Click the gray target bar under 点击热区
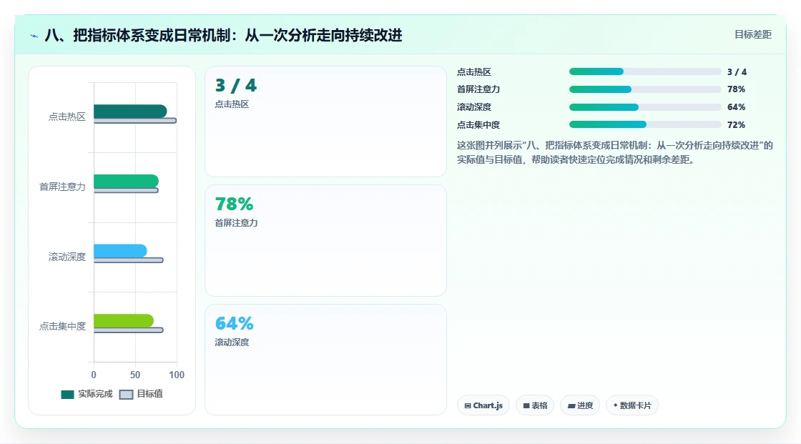Screen dimensions: 801x444 click(x=135, y=121)
